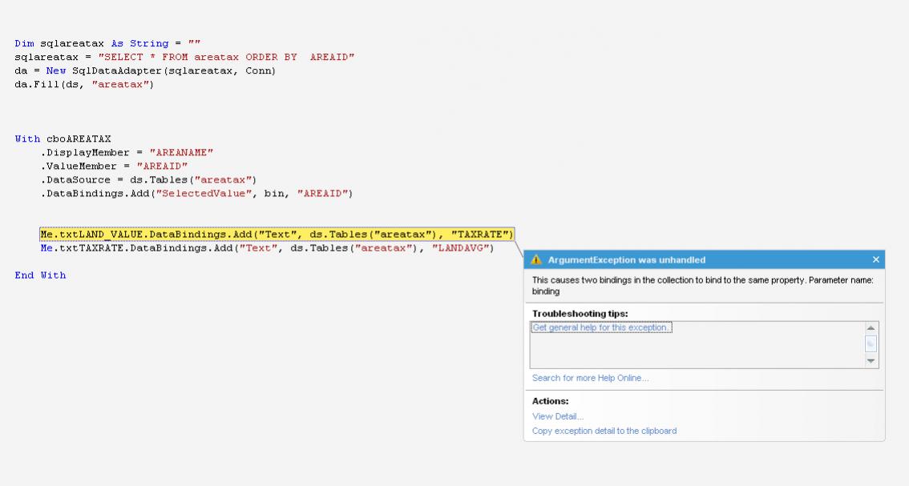Place cursor on the txtTAXRATE.DataBindings.Add line
Image resolution: width=909 pixels, height=486 pixels.
point(267,248)
